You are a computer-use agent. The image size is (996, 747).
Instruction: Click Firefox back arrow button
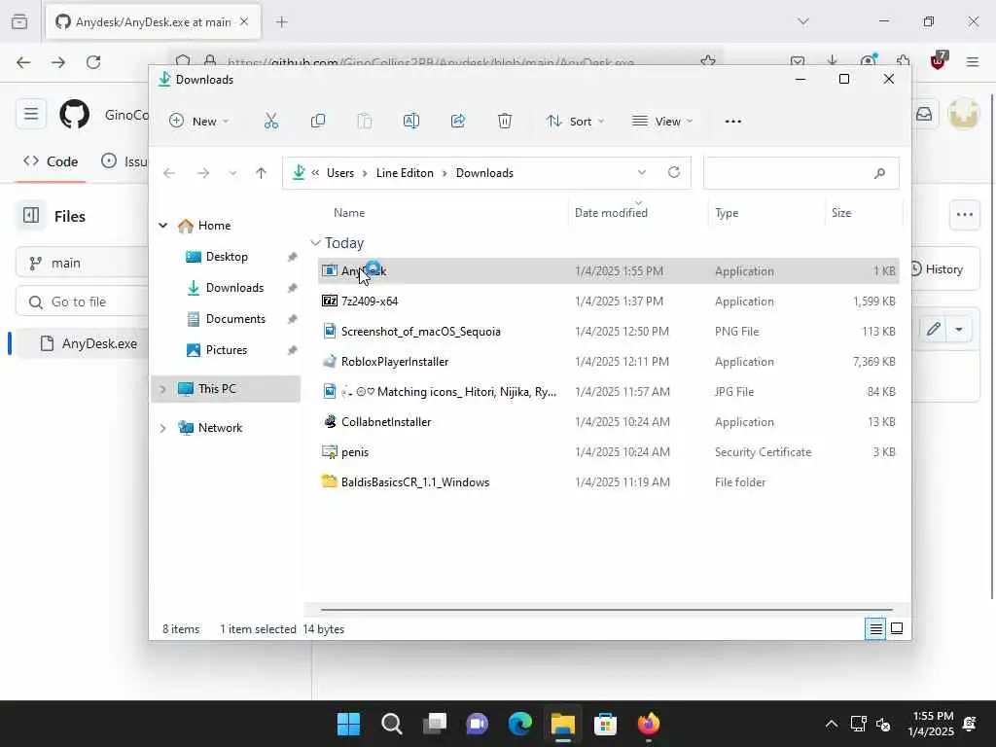coord(23,62)
